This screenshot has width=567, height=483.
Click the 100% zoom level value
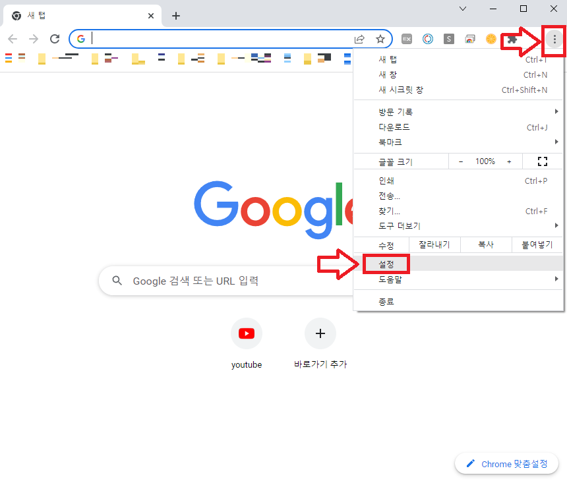(x=485, y=161)
